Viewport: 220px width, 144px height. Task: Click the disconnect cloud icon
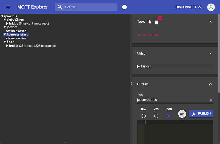200,7
